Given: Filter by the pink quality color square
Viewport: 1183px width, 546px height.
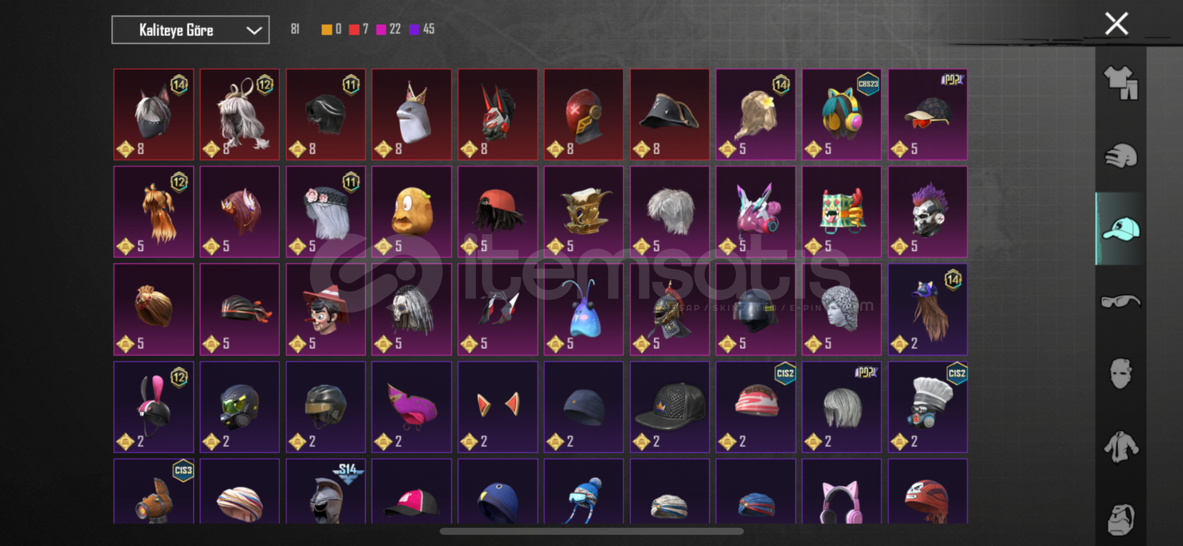Looking at the screenshot, I should pos(381,29).
